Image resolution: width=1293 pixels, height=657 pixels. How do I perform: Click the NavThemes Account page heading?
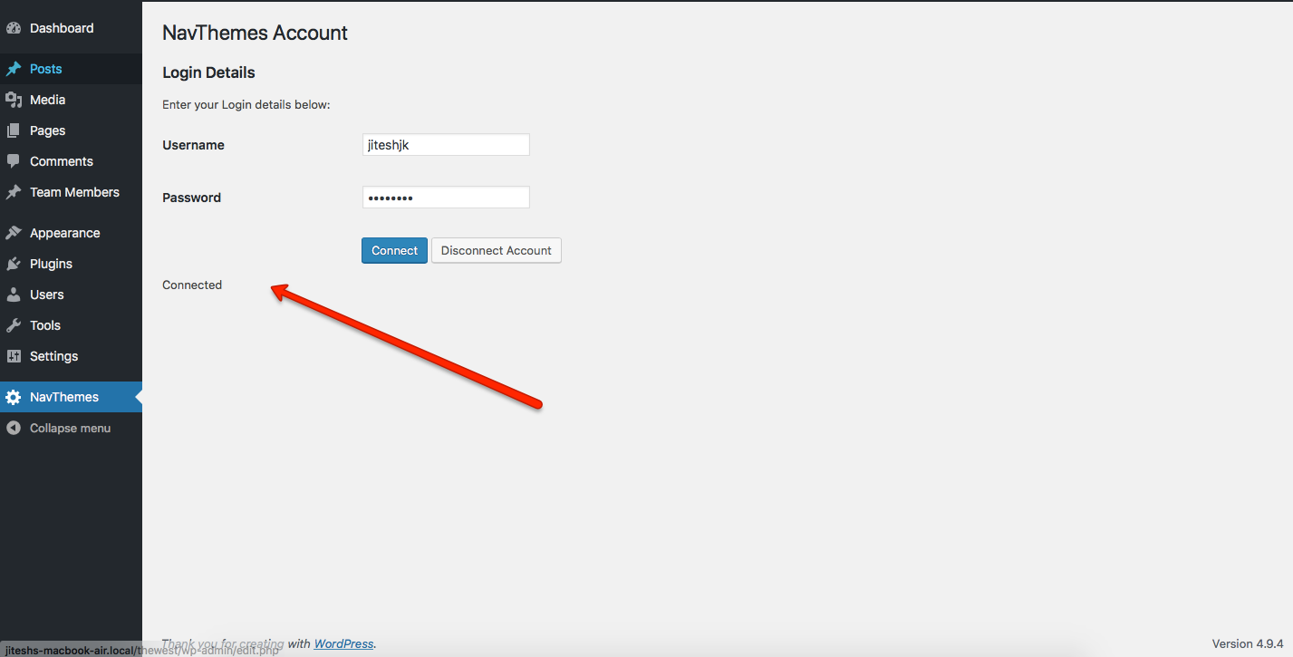click(x=255, y=33)
